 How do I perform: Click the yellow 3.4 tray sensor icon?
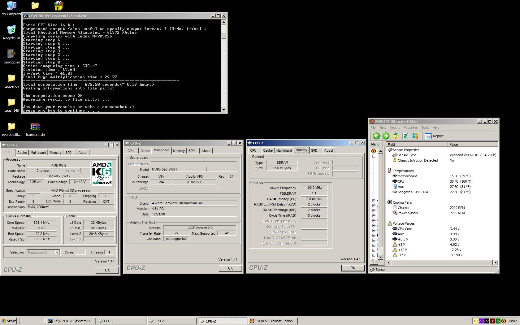(x=475, y=321)
